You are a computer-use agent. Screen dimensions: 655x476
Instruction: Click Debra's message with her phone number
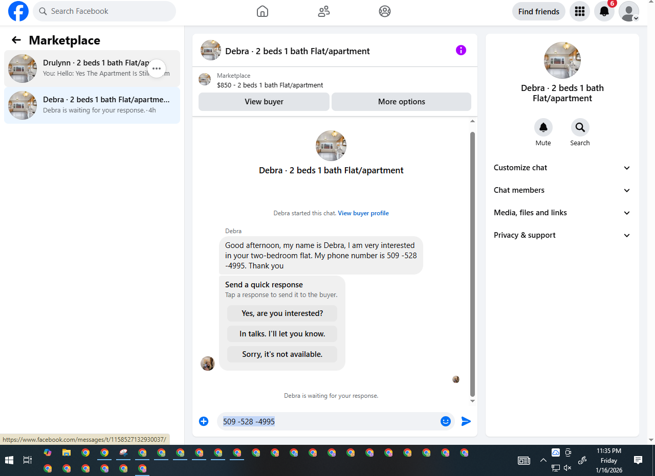(x=321, y=256)
